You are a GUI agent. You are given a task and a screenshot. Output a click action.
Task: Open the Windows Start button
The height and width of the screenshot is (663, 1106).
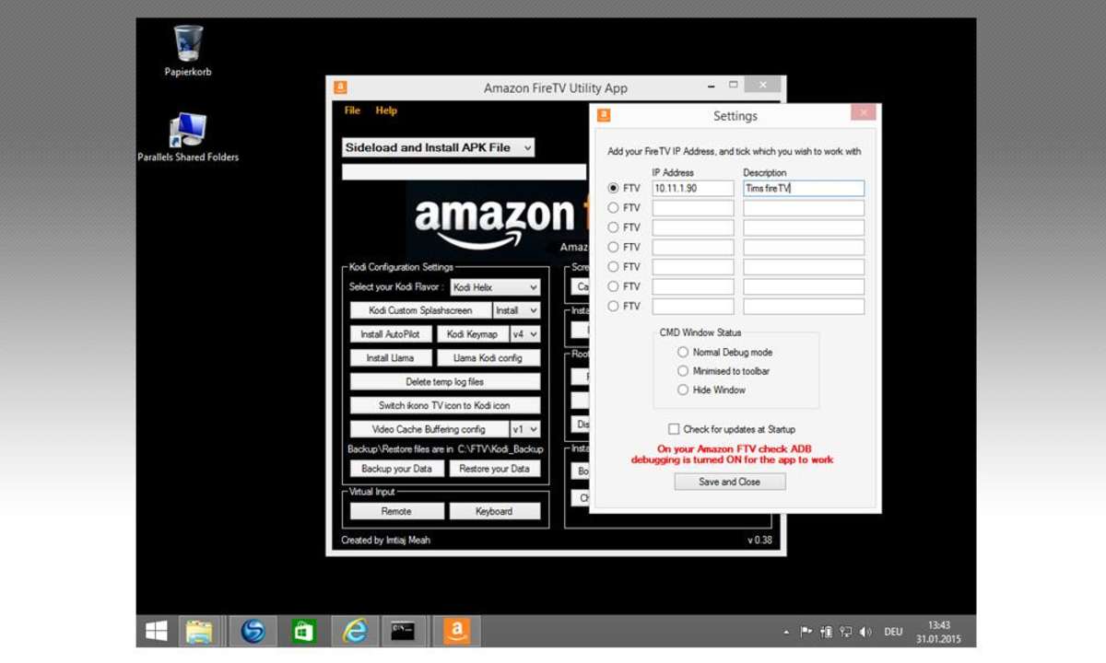(x=157, y=631)
